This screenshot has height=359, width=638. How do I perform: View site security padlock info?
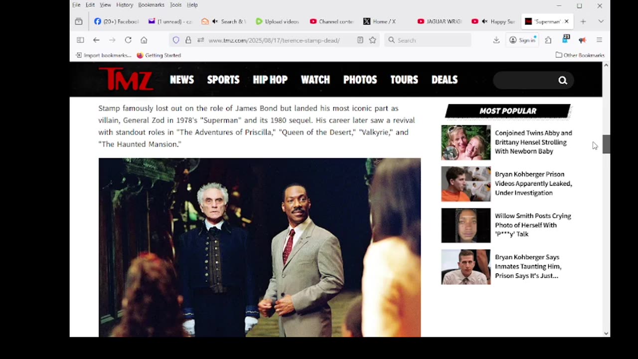[188, 40]
